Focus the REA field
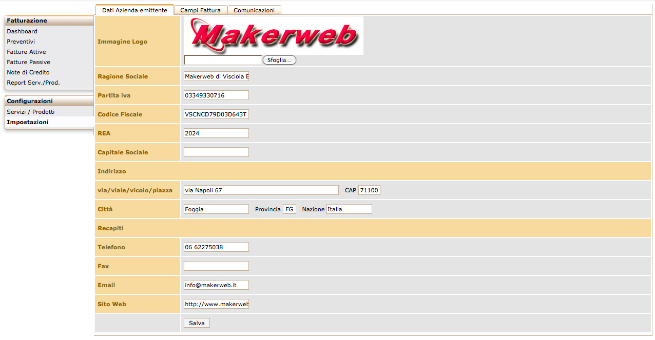 [x=216, y=133]
